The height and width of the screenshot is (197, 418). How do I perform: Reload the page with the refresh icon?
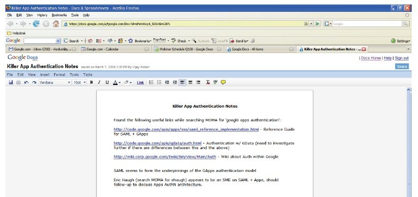(36, 24)
